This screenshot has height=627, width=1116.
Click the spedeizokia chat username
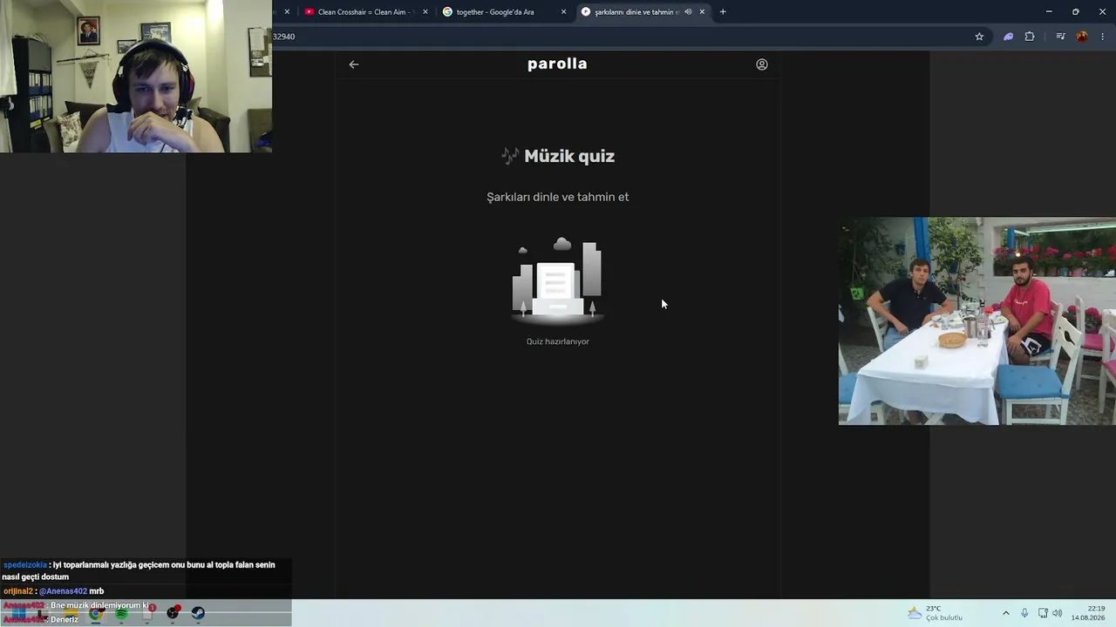25,565
